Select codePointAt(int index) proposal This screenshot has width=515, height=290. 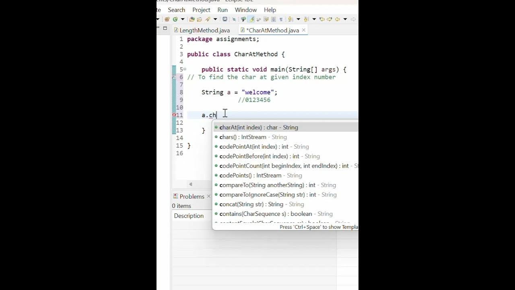286,147
